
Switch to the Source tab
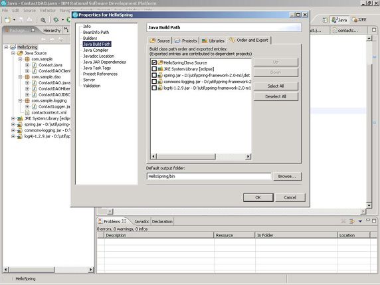(x=160, y=41)
